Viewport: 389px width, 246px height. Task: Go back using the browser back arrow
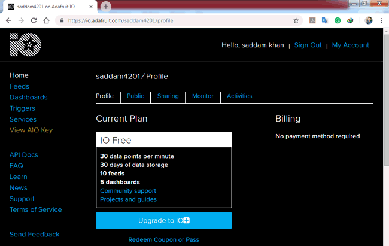[x=8, y=20]
